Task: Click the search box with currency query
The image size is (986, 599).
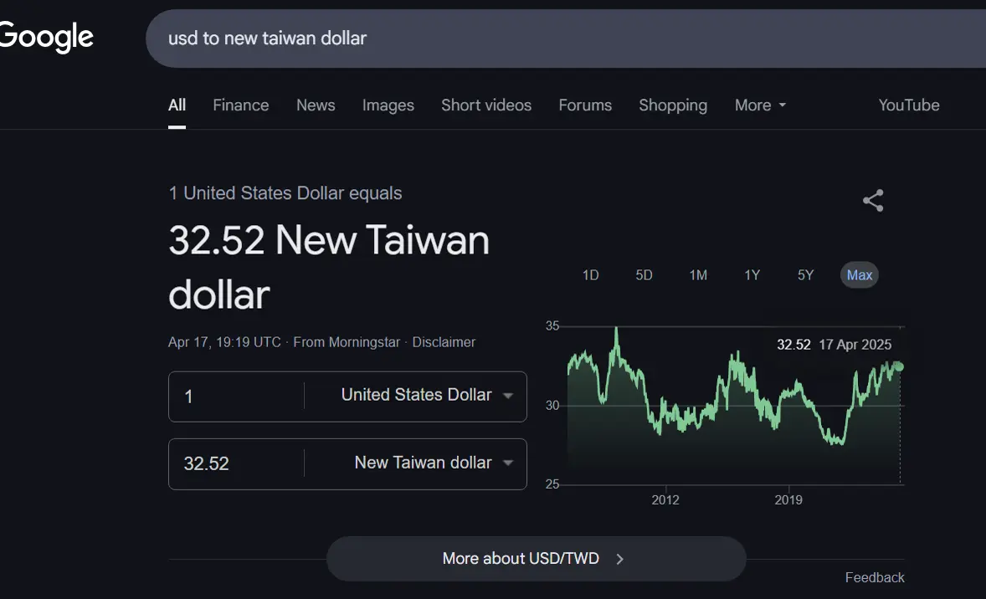Action: pos(502,38)
